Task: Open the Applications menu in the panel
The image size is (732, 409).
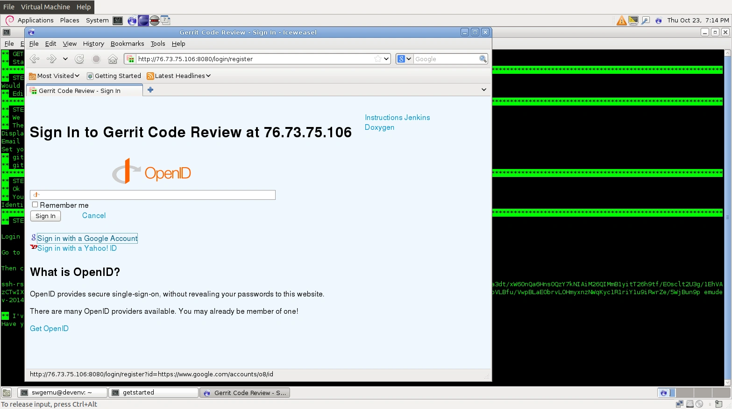Action: (x=36, y=20)
